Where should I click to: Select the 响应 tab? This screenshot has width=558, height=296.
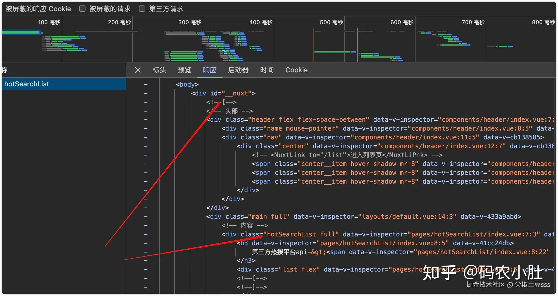210,70
